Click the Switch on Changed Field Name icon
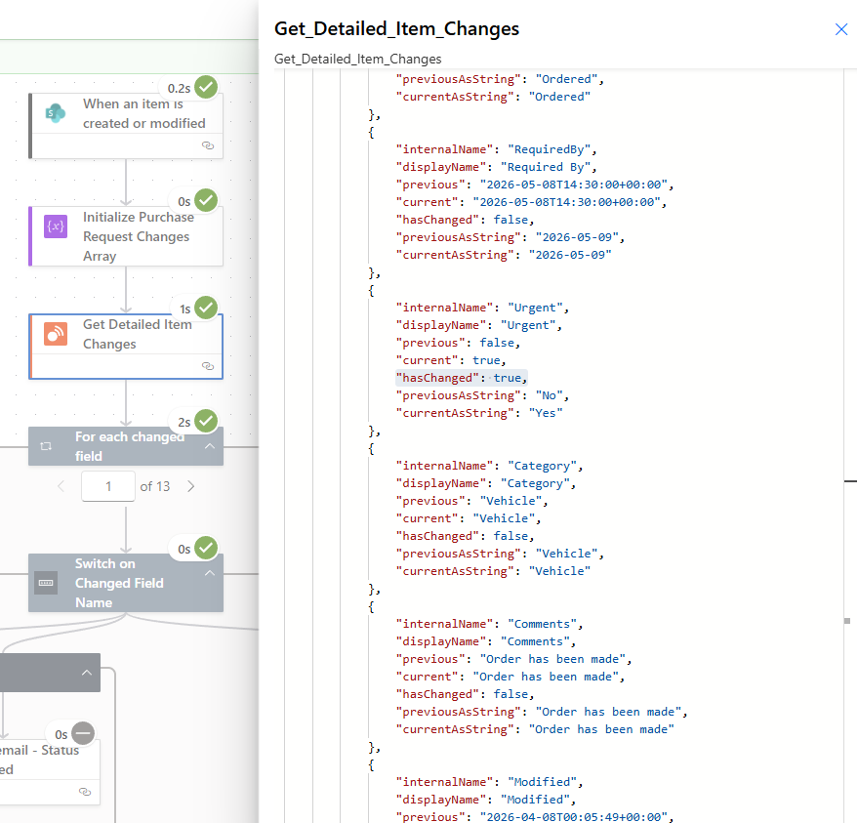 46,583
